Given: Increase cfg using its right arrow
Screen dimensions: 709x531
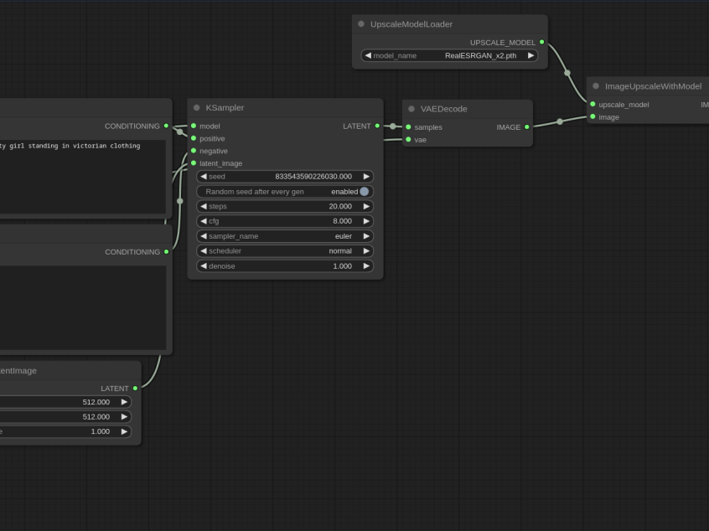Looking at the screenshot, I should point(366,221).
